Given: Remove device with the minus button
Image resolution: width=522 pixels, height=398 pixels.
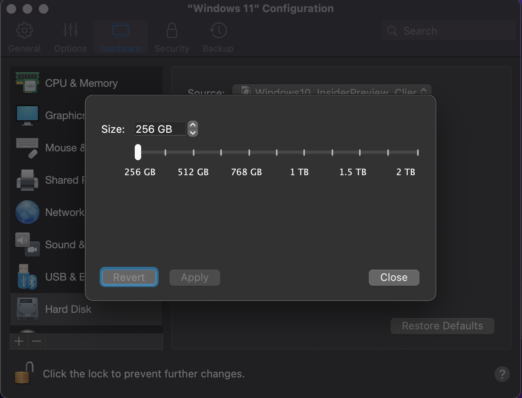Looking at the screenshot, I should [x=37, y=341].
